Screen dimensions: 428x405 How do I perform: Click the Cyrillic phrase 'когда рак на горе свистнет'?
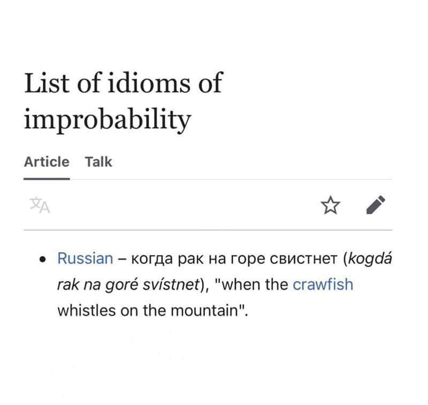coord(234,259)
